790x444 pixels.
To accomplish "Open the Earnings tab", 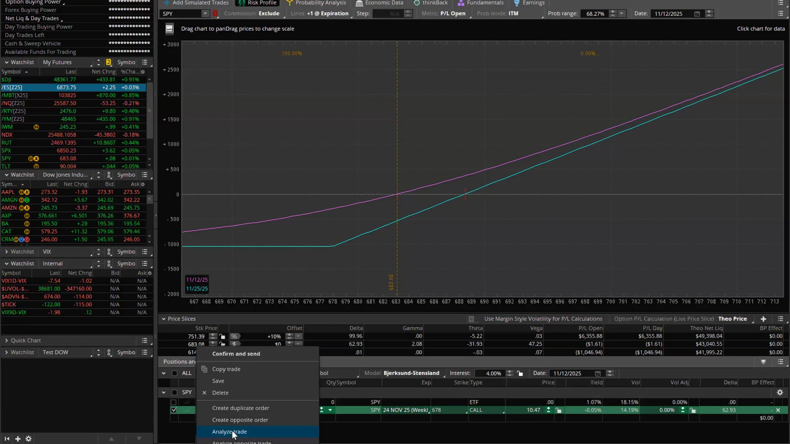I will [529, 3].
